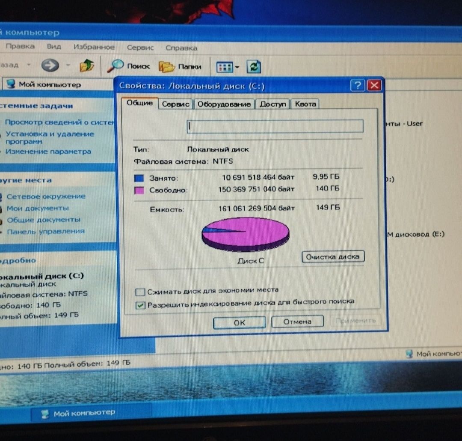Open Просмотр сведений о системе link
Screen dimensions: 462x441
[x=59, y=122]
